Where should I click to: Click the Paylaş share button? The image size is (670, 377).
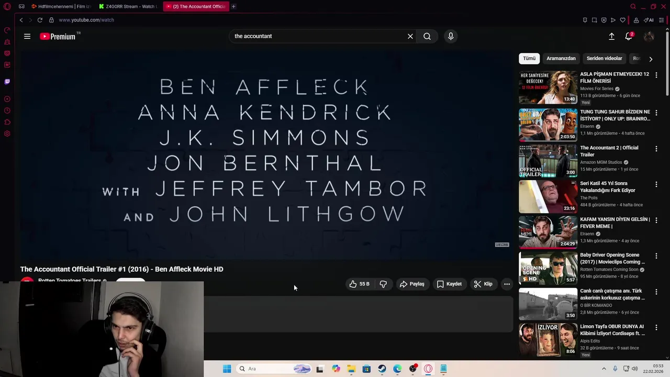[x=412, y=284]
